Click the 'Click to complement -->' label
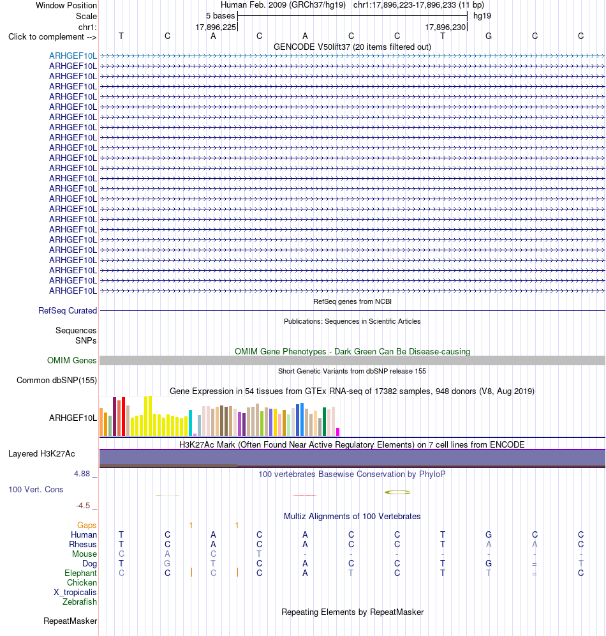 [x=52, y=37]
